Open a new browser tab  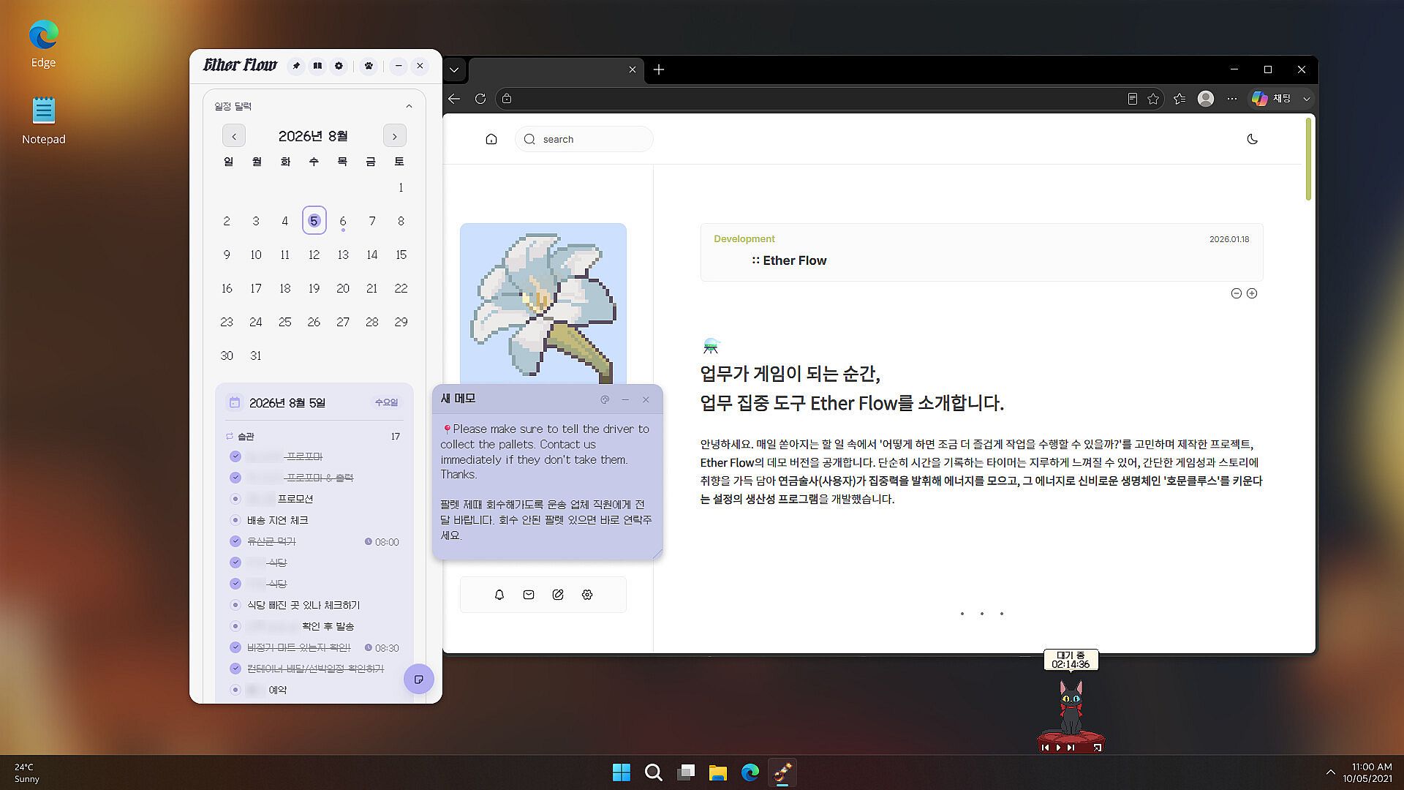(x=659, y=69)
